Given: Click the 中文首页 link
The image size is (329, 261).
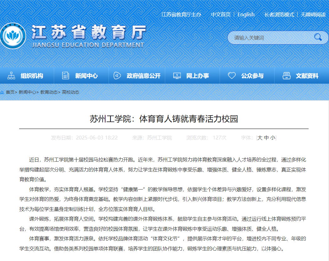Looking at the screenshot, I should 221,14.
